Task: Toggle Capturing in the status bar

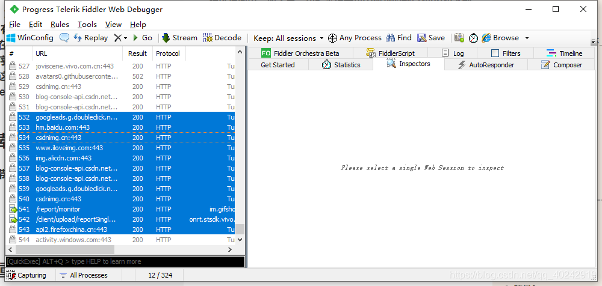Action: 26,275
